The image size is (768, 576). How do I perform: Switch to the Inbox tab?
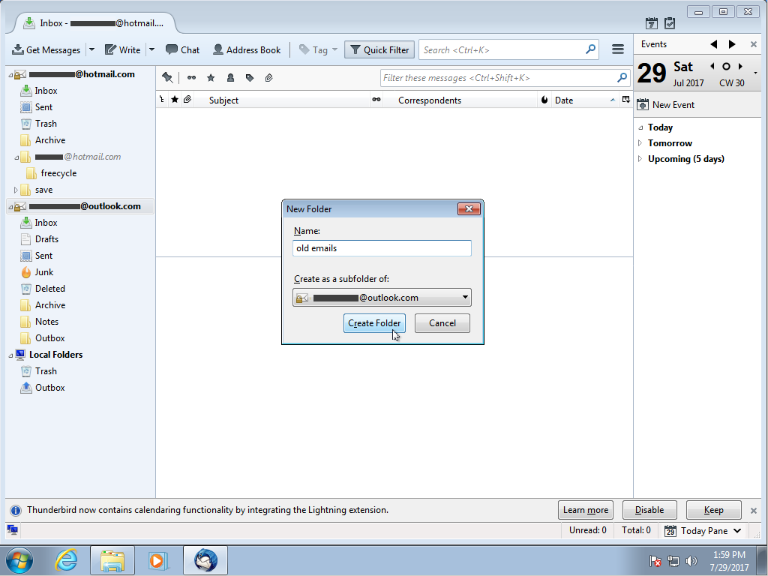pyautogui.click(x=94, y=23)
